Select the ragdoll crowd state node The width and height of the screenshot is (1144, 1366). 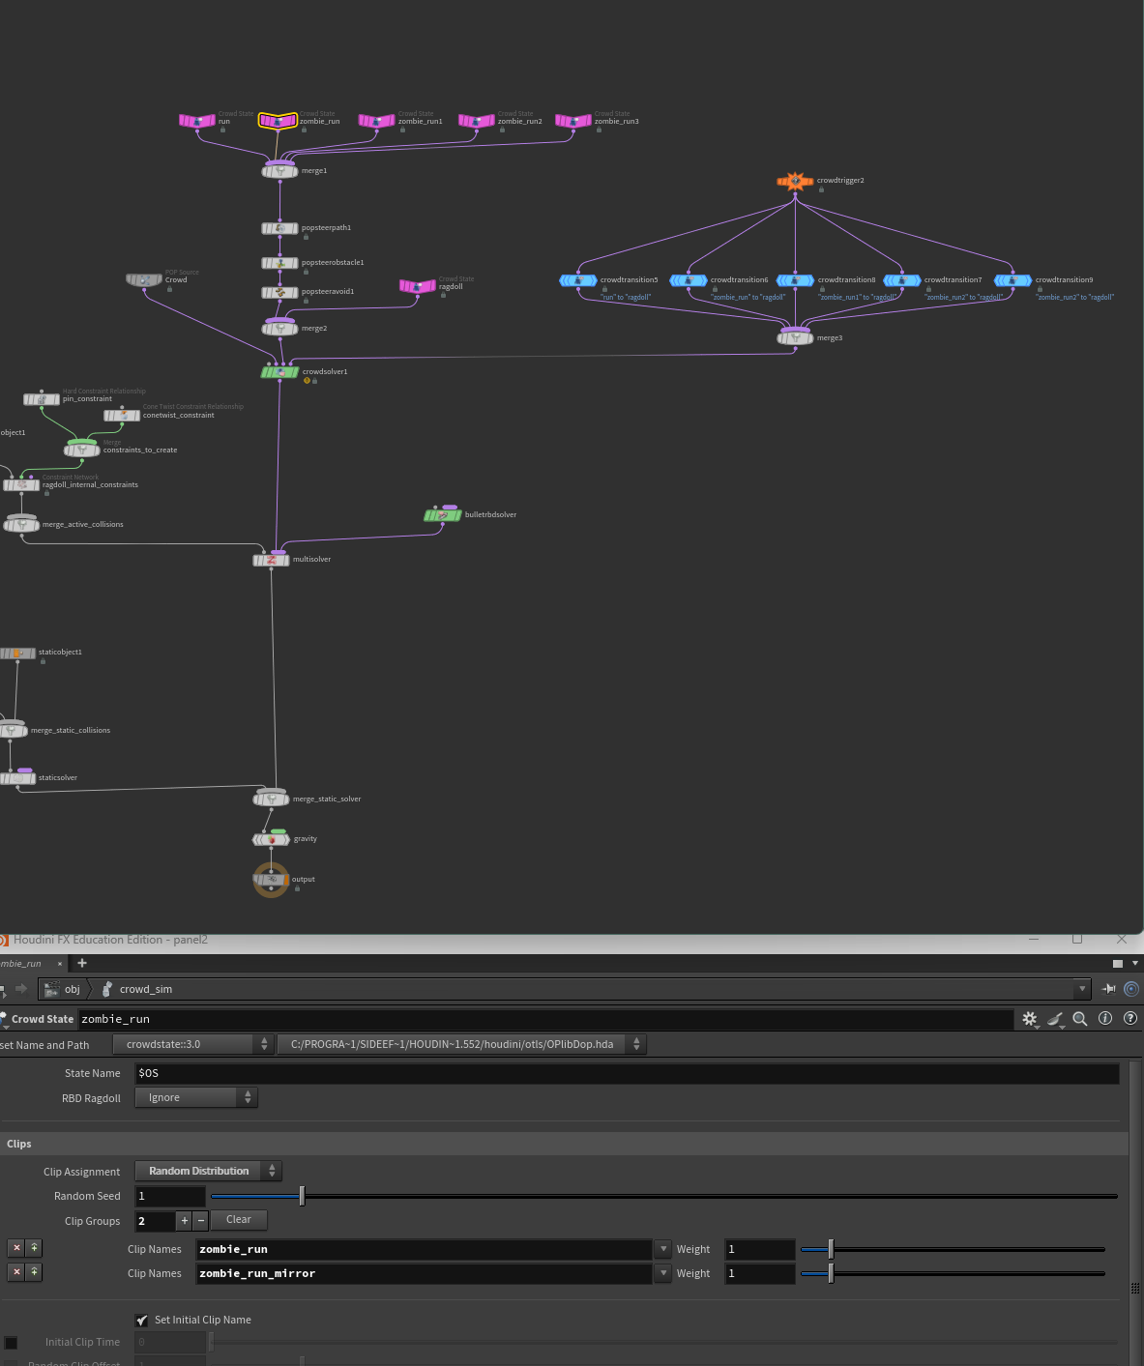click(x=418, y=286)
